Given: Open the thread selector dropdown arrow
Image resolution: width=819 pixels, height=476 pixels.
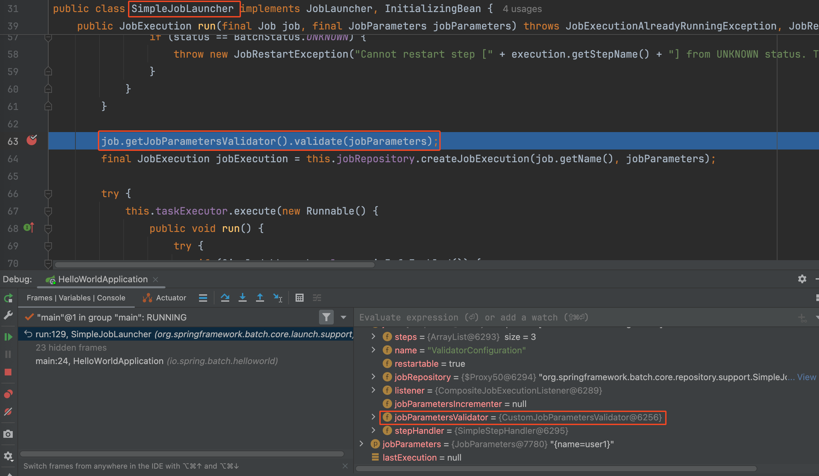Looking at the screenshot, I should (343, 317).
